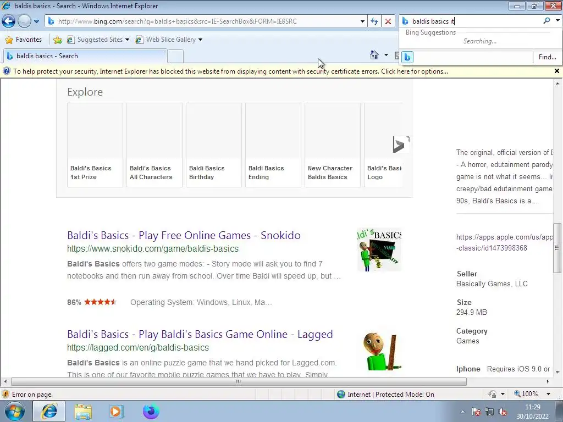Launch Windows Media Player from taskbar

117,411
